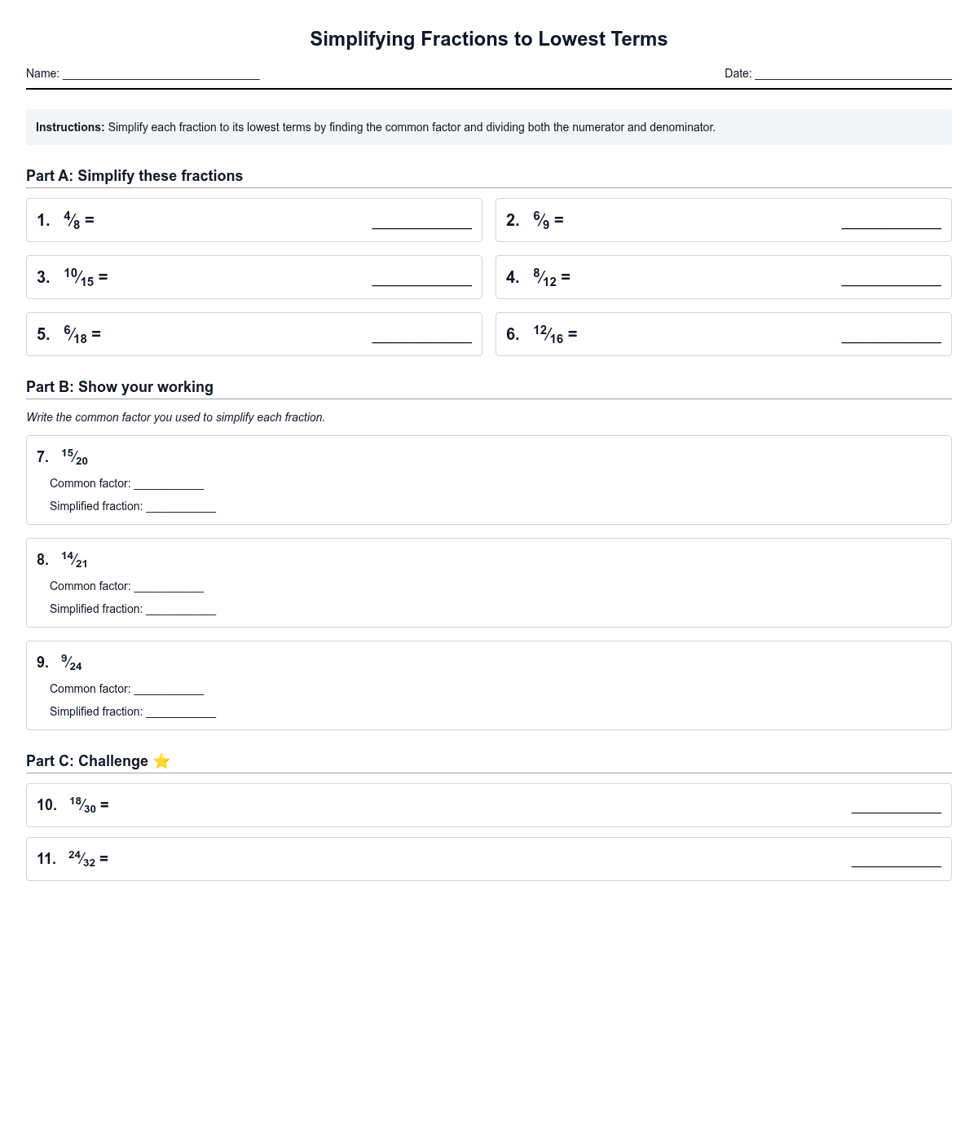
Task: Focus the answer blank for question 5
Action: pyautogui.click(x=421, y=337)
